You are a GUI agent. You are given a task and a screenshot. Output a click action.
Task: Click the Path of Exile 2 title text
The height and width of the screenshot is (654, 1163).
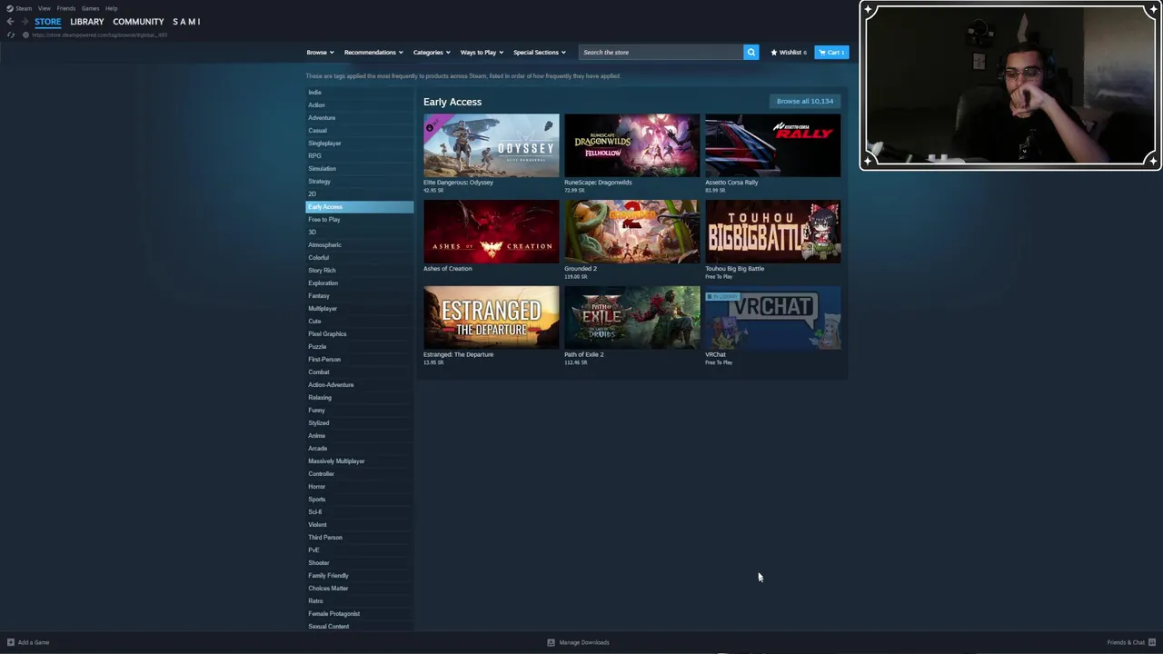(583, 355)
